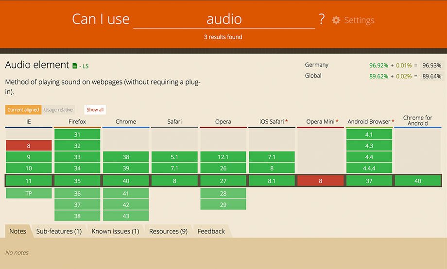Open the Resources (9) tab
The image size is (447, 269).
pos(168,231)
